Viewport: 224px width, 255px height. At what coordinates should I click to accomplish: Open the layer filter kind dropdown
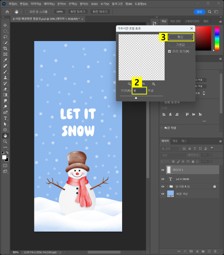tap(169, 149)
